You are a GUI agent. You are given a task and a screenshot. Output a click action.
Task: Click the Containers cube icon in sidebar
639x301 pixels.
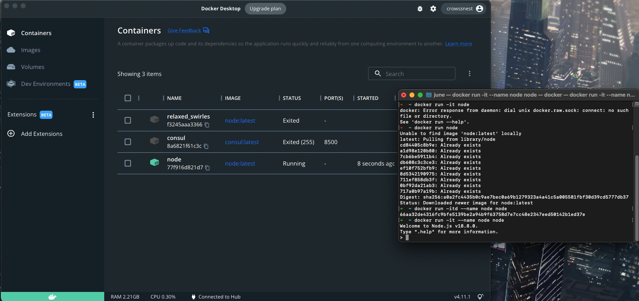coord(11,33)
